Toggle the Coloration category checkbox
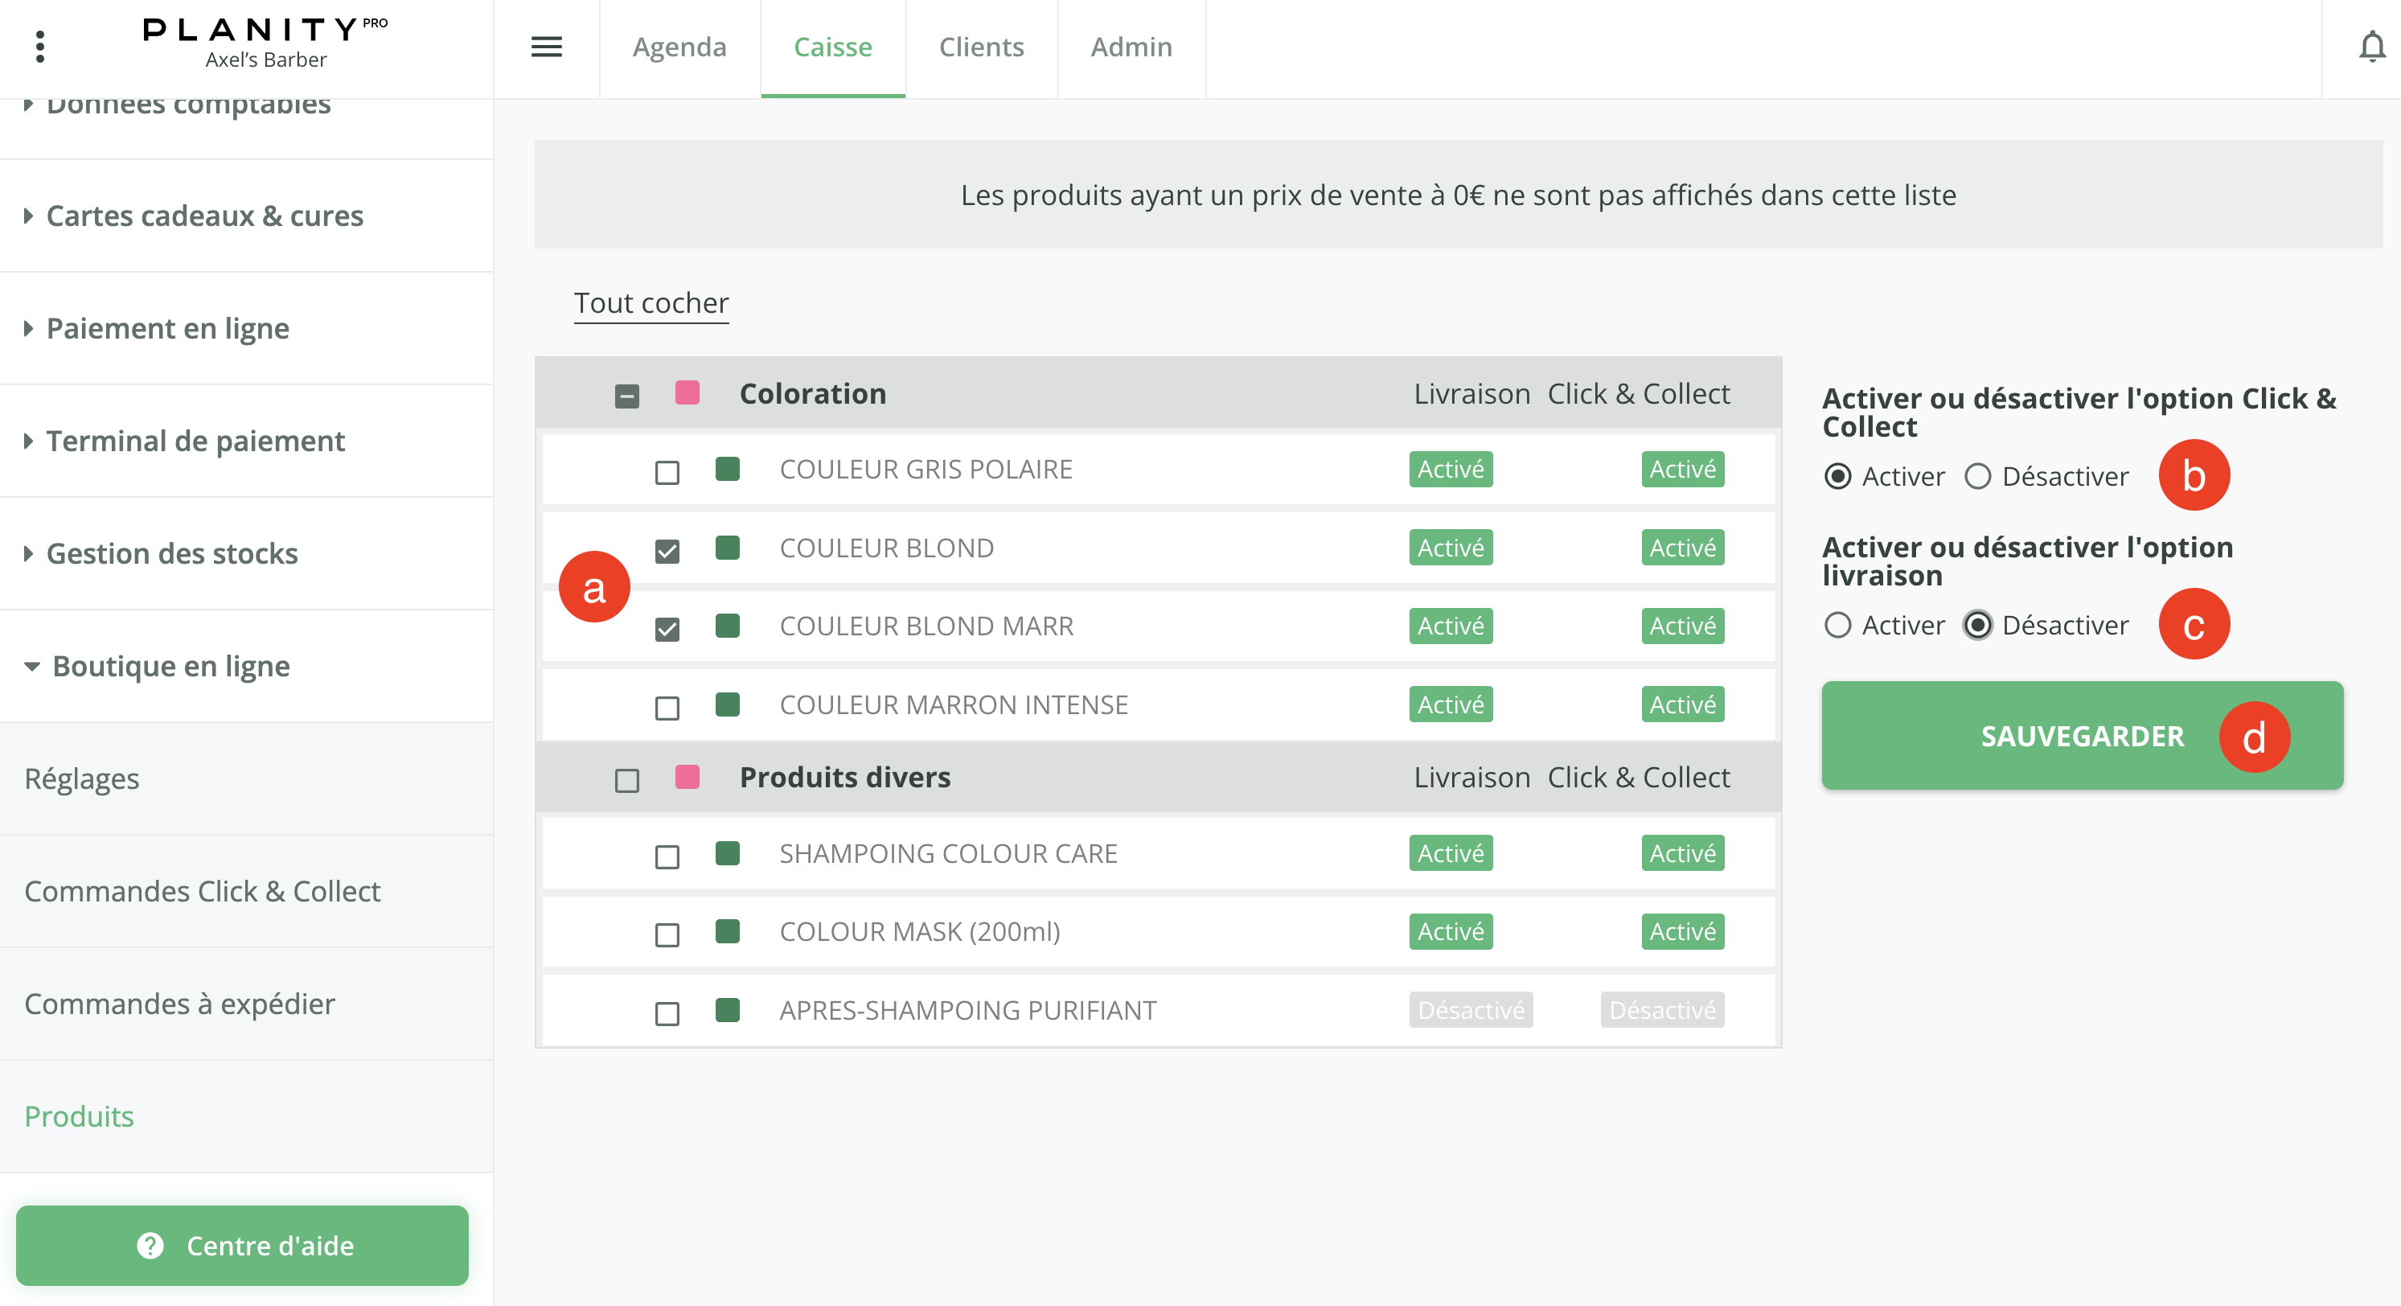The image size is (2401, 1306). [627, 396]
